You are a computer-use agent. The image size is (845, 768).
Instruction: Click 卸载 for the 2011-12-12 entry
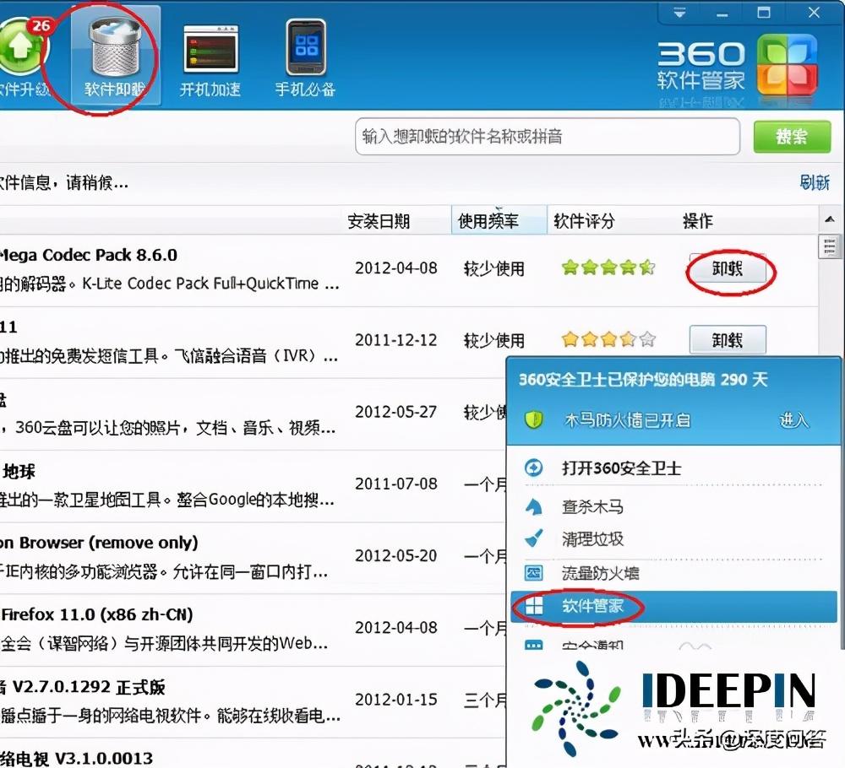click(x=728, y=339)
